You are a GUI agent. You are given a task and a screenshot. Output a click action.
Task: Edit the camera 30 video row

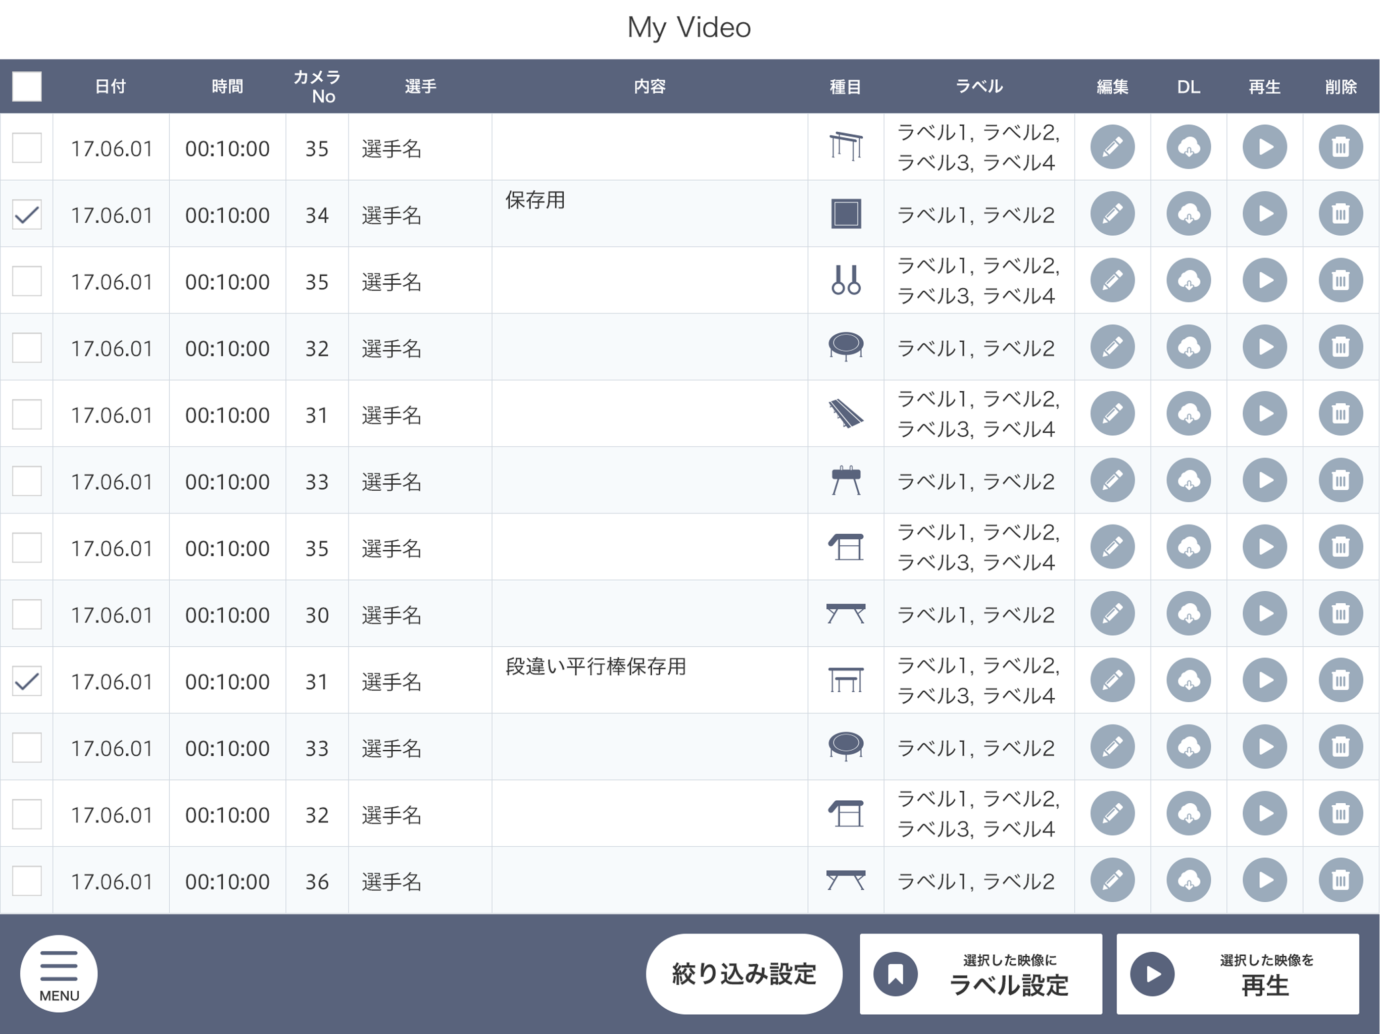tap(1112, 613)
